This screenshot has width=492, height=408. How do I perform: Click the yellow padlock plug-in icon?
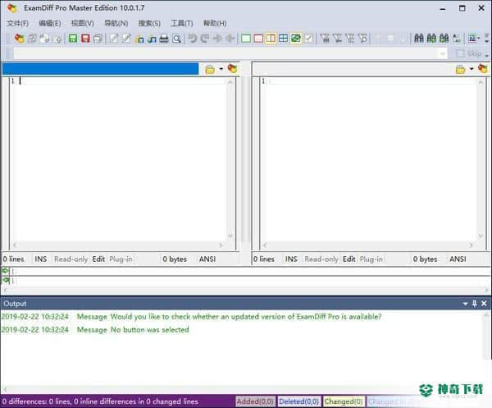point(139,39)
